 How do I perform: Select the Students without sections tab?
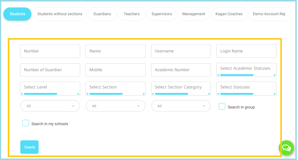pyautogui.click(x=60, y=14)
